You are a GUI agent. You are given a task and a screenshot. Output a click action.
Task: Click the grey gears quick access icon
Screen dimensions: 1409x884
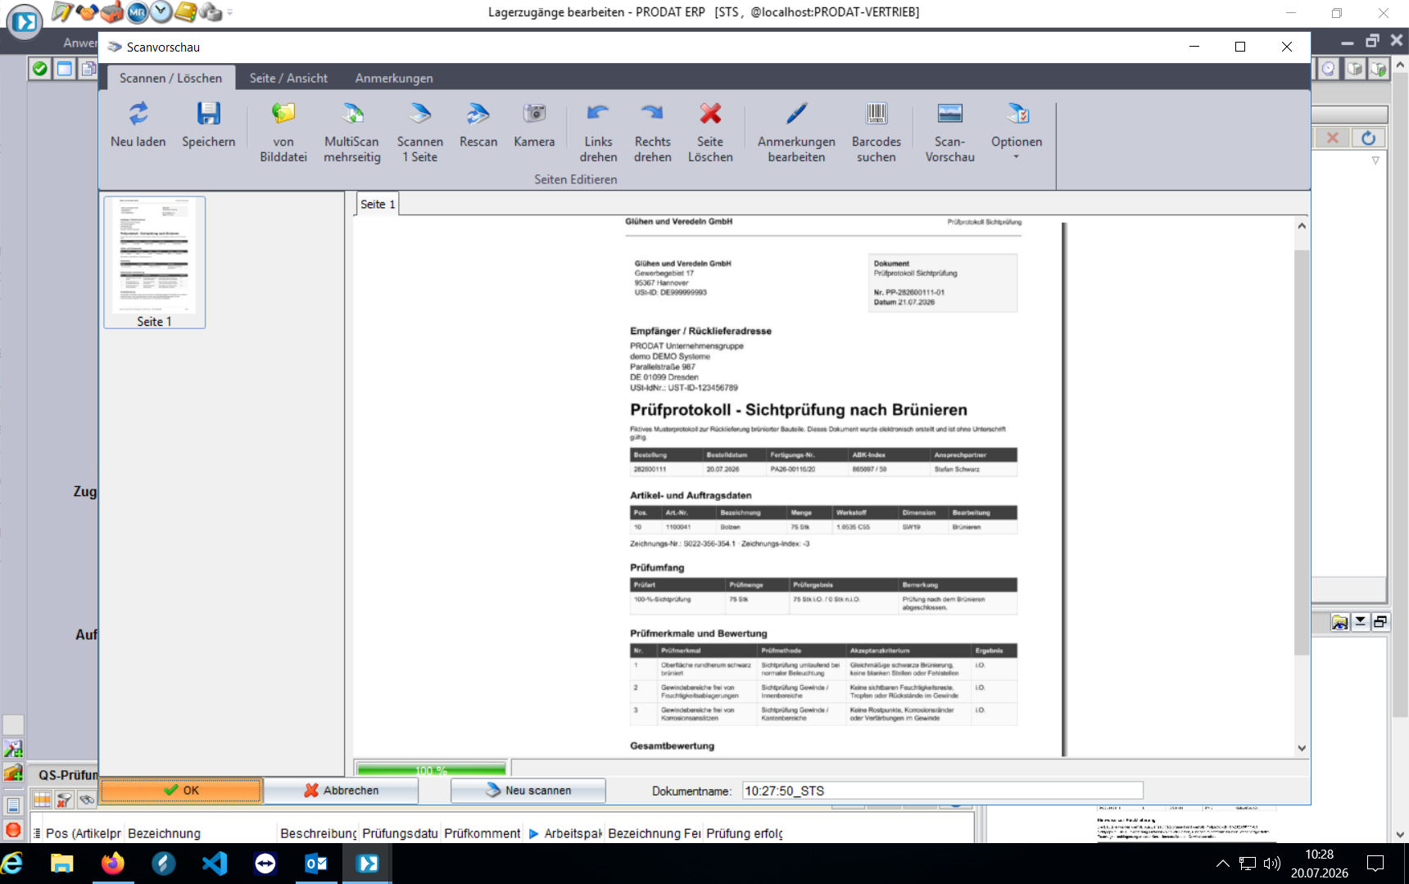(x=211, y=11)
